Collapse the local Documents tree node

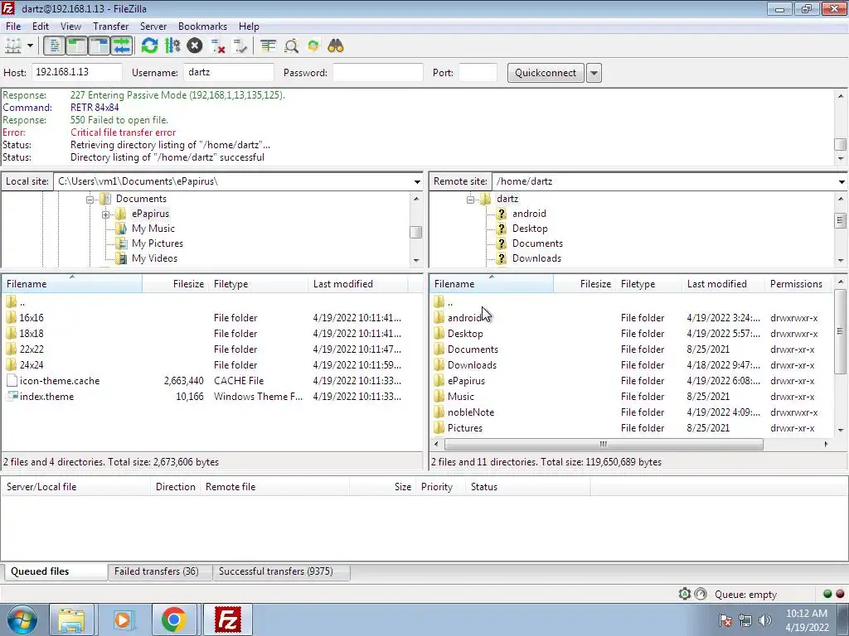[90, 200]
